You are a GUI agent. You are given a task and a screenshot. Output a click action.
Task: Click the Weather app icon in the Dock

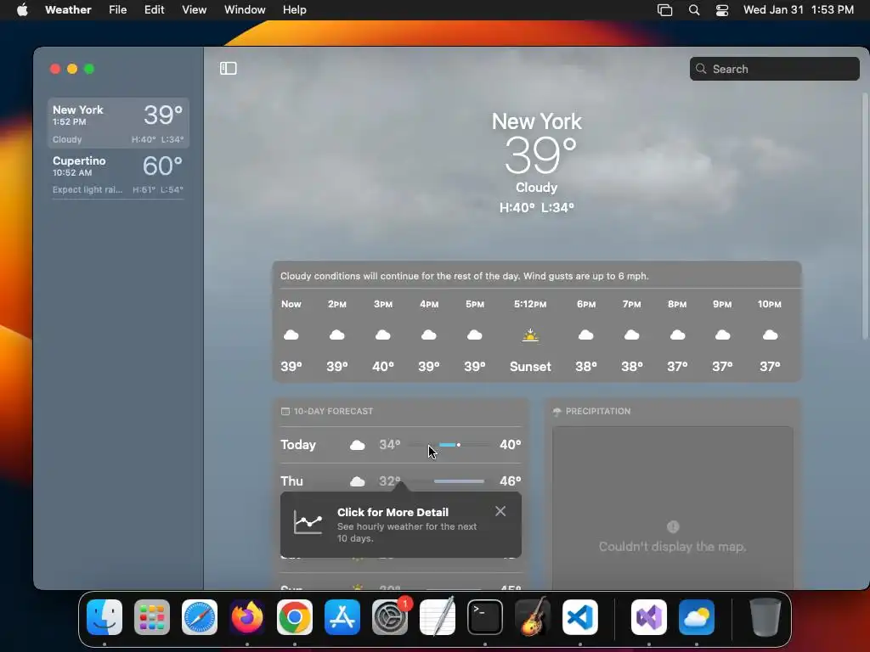(x=697, y=617)
